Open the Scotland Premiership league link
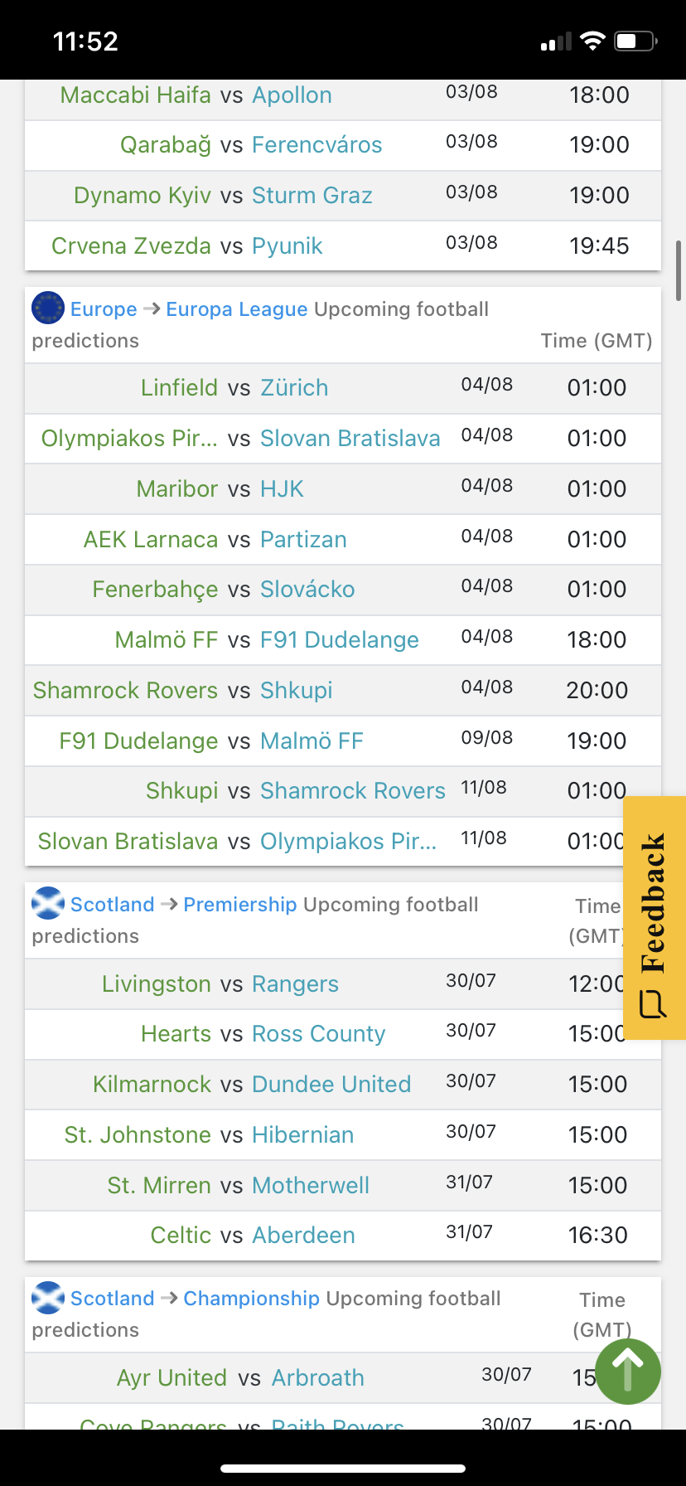Viewport: 686px width, 1486px height. click(239, 904)
